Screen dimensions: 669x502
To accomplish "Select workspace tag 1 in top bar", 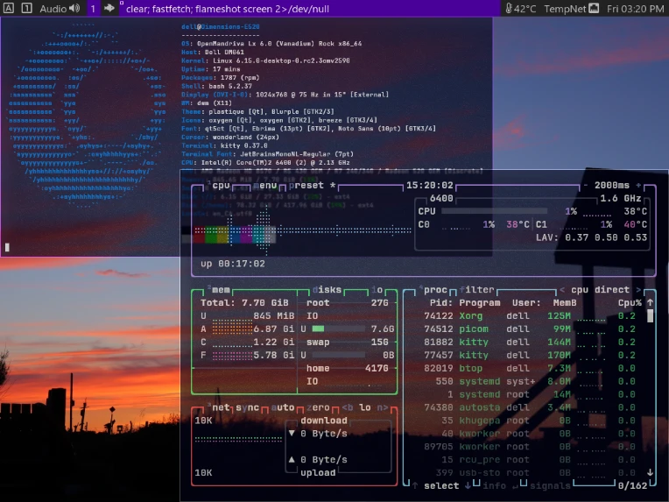I will [93, 9].
